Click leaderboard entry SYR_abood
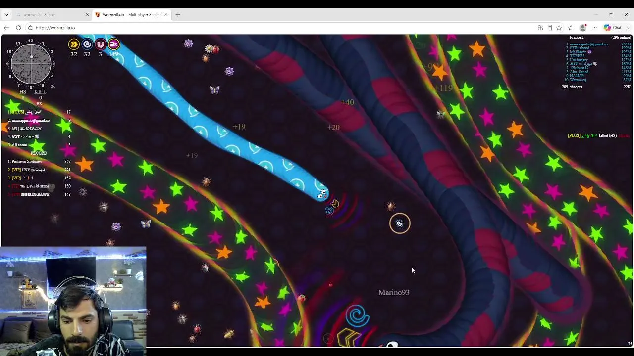Viewport: 634px width, 356px height. click(x=580, y=48)
